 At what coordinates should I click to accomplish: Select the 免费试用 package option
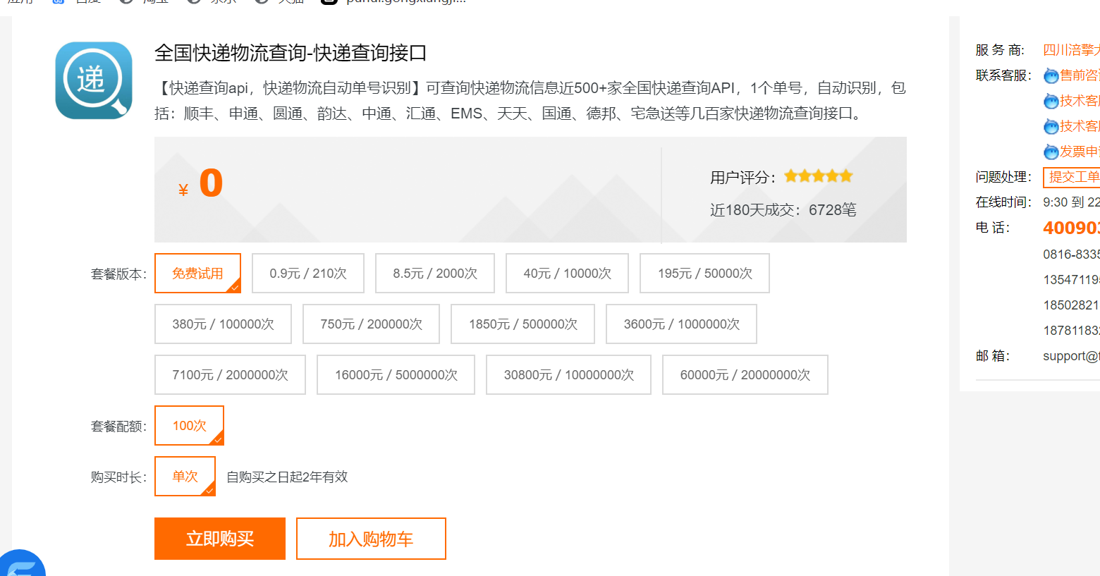tap(197, 273)
